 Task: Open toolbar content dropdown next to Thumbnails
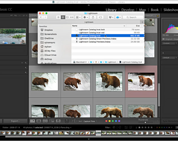tap(157, 121)
